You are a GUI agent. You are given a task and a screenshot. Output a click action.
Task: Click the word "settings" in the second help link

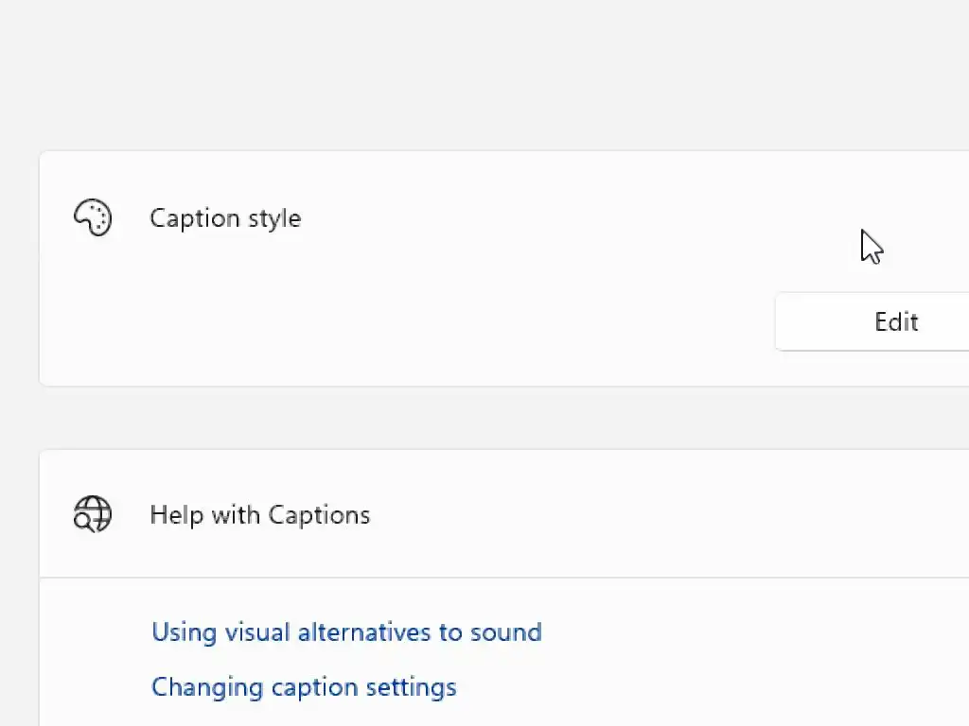coord(413,686)
